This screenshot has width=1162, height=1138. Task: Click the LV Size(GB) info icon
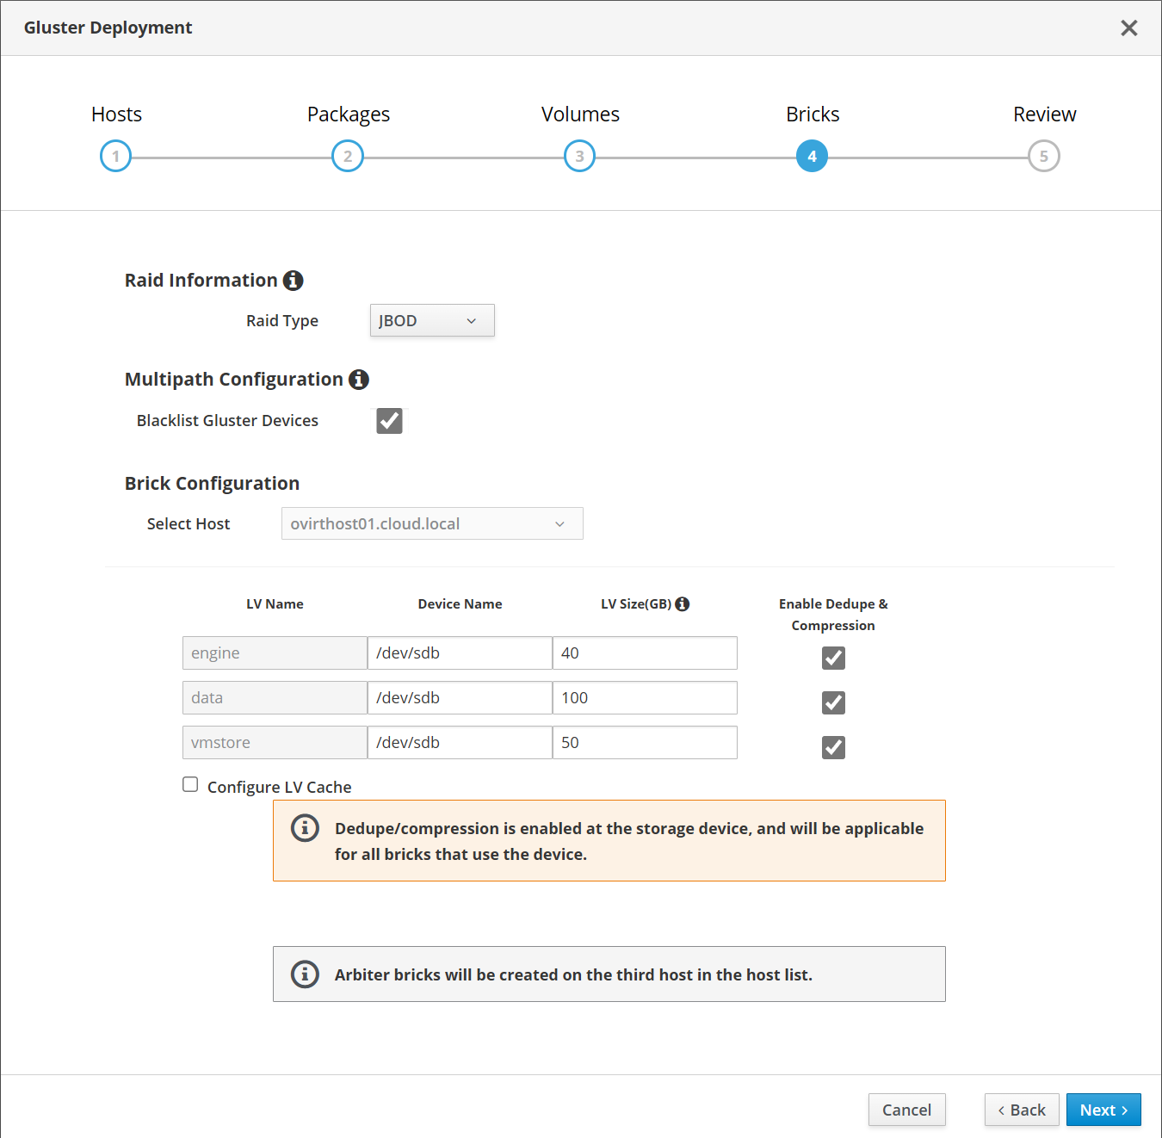pyautogui.click(x=683, y=604)
